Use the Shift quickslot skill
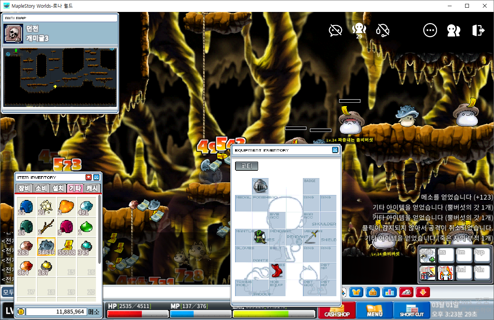The image size is (494, 320). pos(428,256)
